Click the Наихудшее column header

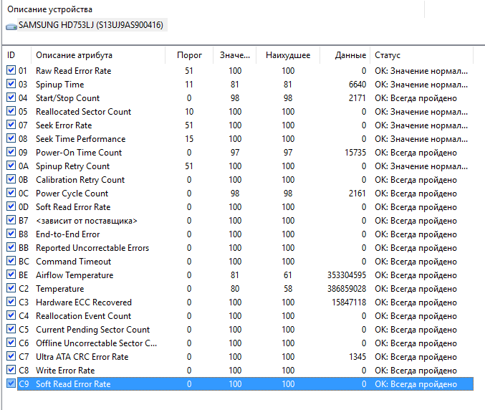pos(288,55)
